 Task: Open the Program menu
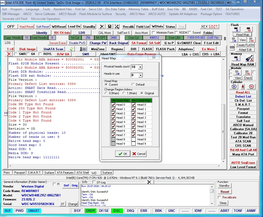[x=16, y=9]
